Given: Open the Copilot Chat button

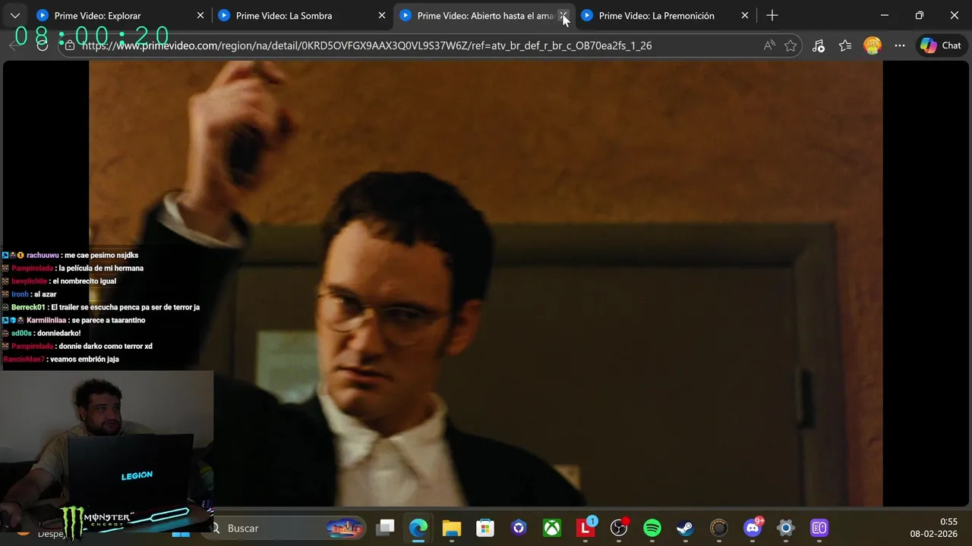Looking at the screenshot, I should coord(941,45).
